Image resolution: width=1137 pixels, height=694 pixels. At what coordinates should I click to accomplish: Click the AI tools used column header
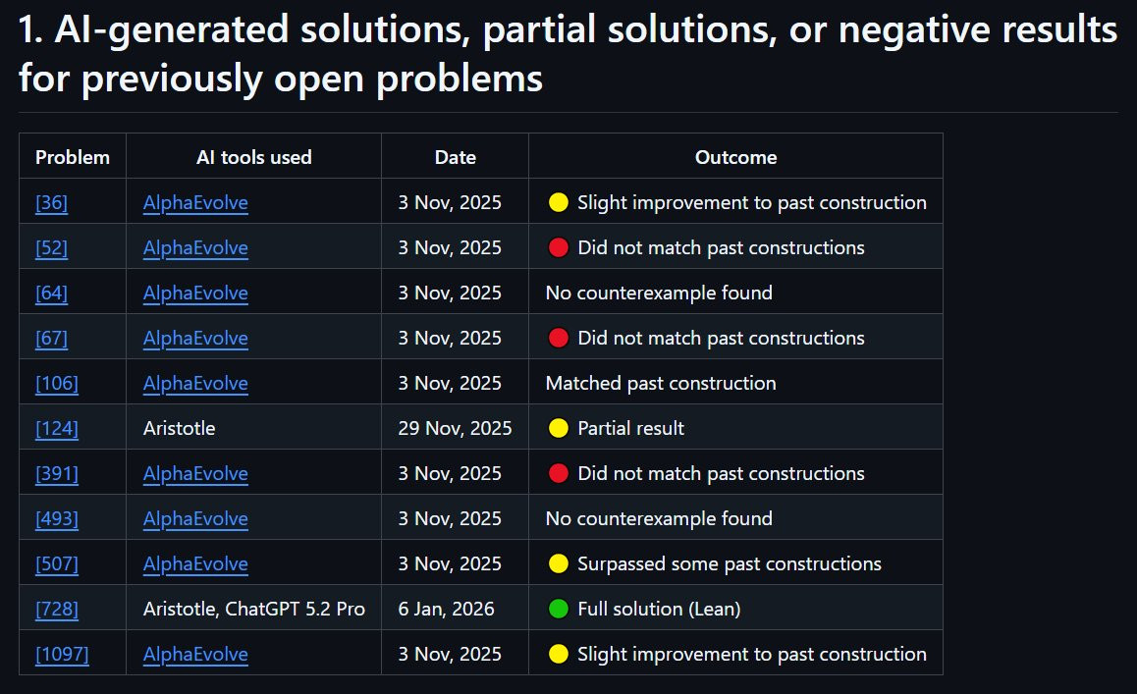(253, 157)
